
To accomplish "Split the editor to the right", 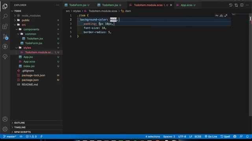I will pos(242,5).
